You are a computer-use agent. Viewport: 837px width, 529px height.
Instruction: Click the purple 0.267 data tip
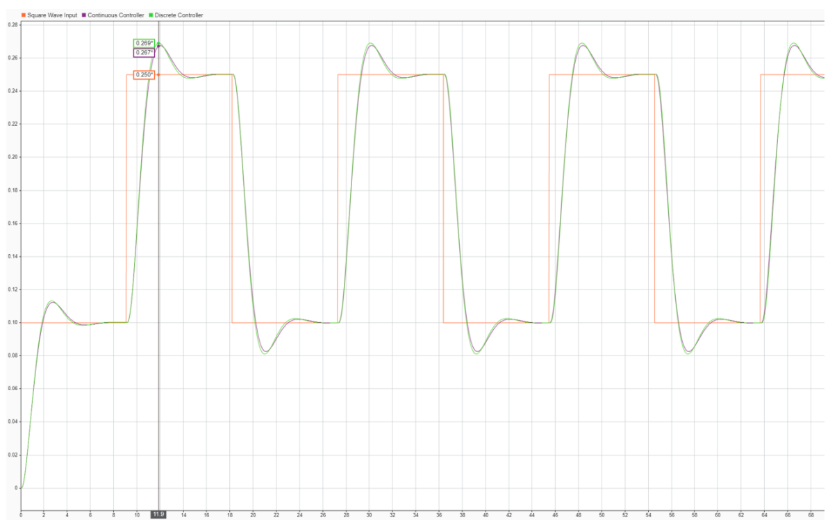(144, 53)
